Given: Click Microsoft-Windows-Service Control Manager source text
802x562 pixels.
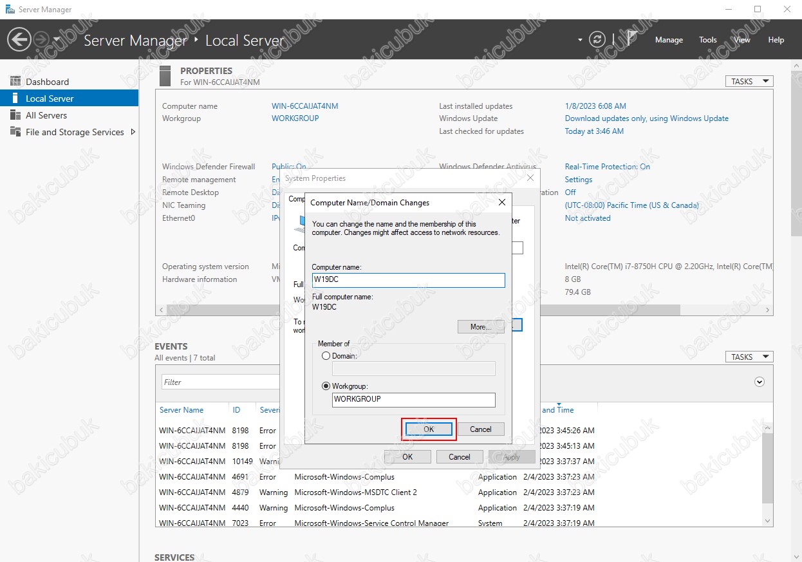Looking at the screenshot, I should (372, 523).
